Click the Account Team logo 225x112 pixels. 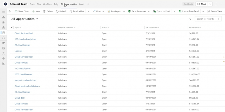(x=5, y=4)
